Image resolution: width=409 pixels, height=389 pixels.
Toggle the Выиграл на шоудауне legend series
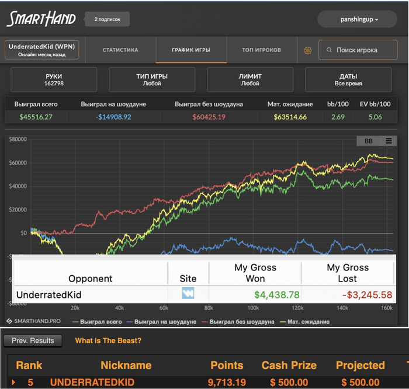coord(161,322)
